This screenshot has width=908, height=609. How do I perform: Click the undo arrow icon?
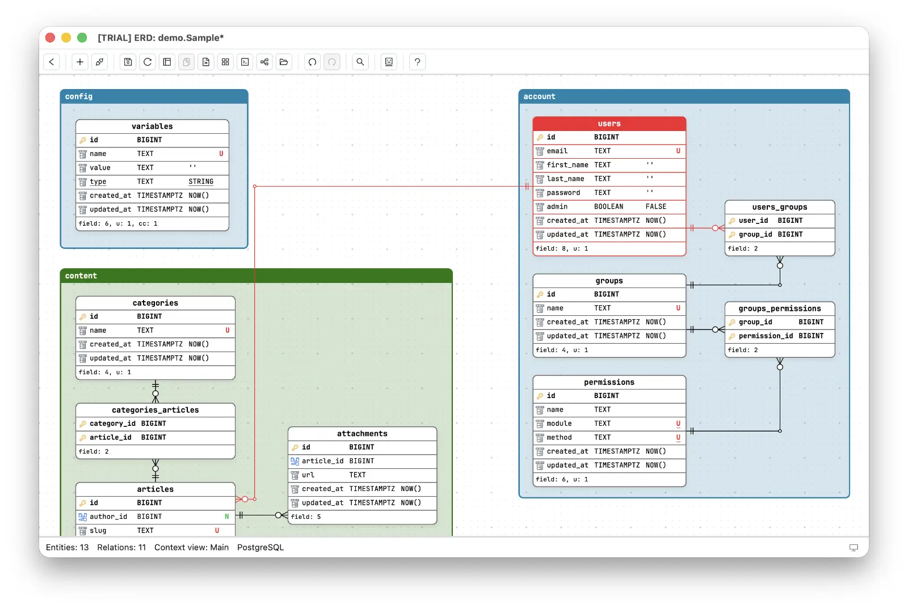click(x=312, y=62)
